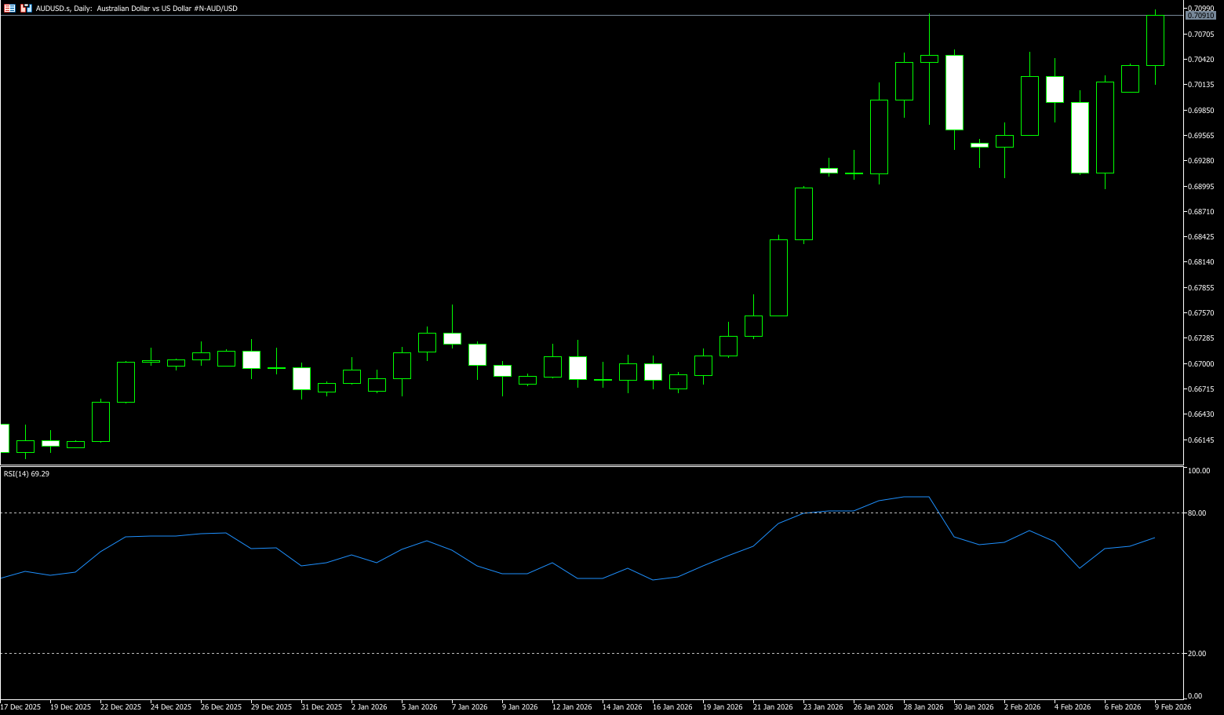Click the 100.00 label on RSI scale
Image resolution: width=1224 pixels, height=715 pixels.
click(x=1199, y=471)
